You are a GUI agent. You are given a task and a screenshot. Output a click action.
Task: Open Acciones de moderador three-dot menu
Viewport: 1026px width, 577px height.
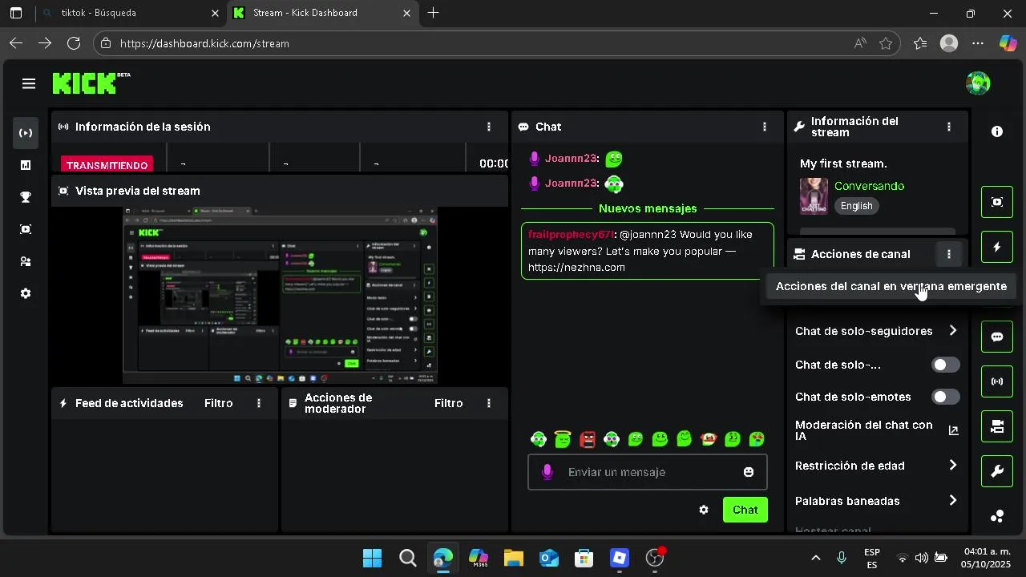click(x=489, y=403)
